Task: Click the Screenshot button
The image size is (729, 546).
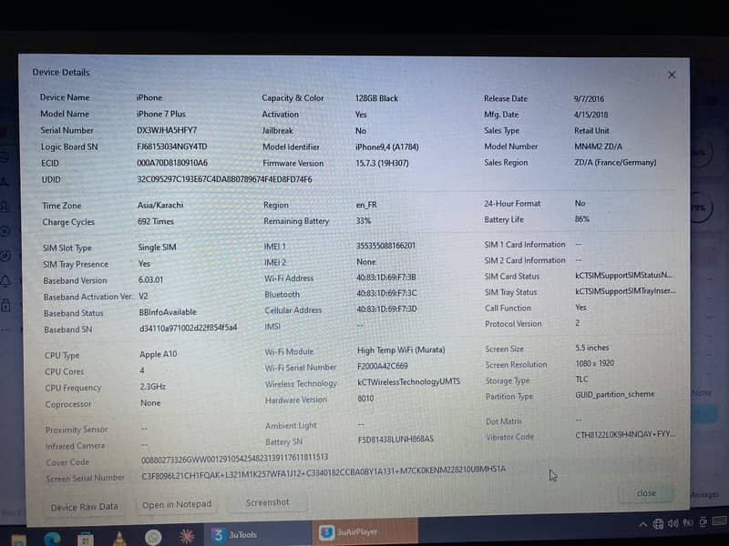Action: tap(267, 502)
